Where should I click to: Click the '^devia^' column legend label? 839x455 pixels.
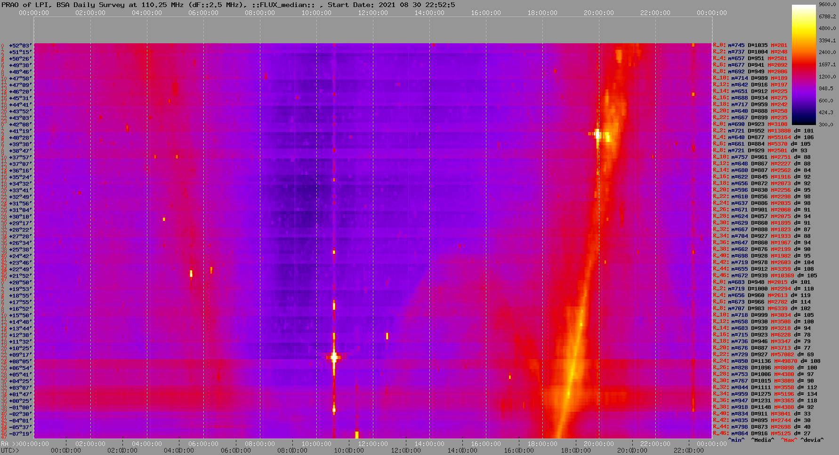812,440
